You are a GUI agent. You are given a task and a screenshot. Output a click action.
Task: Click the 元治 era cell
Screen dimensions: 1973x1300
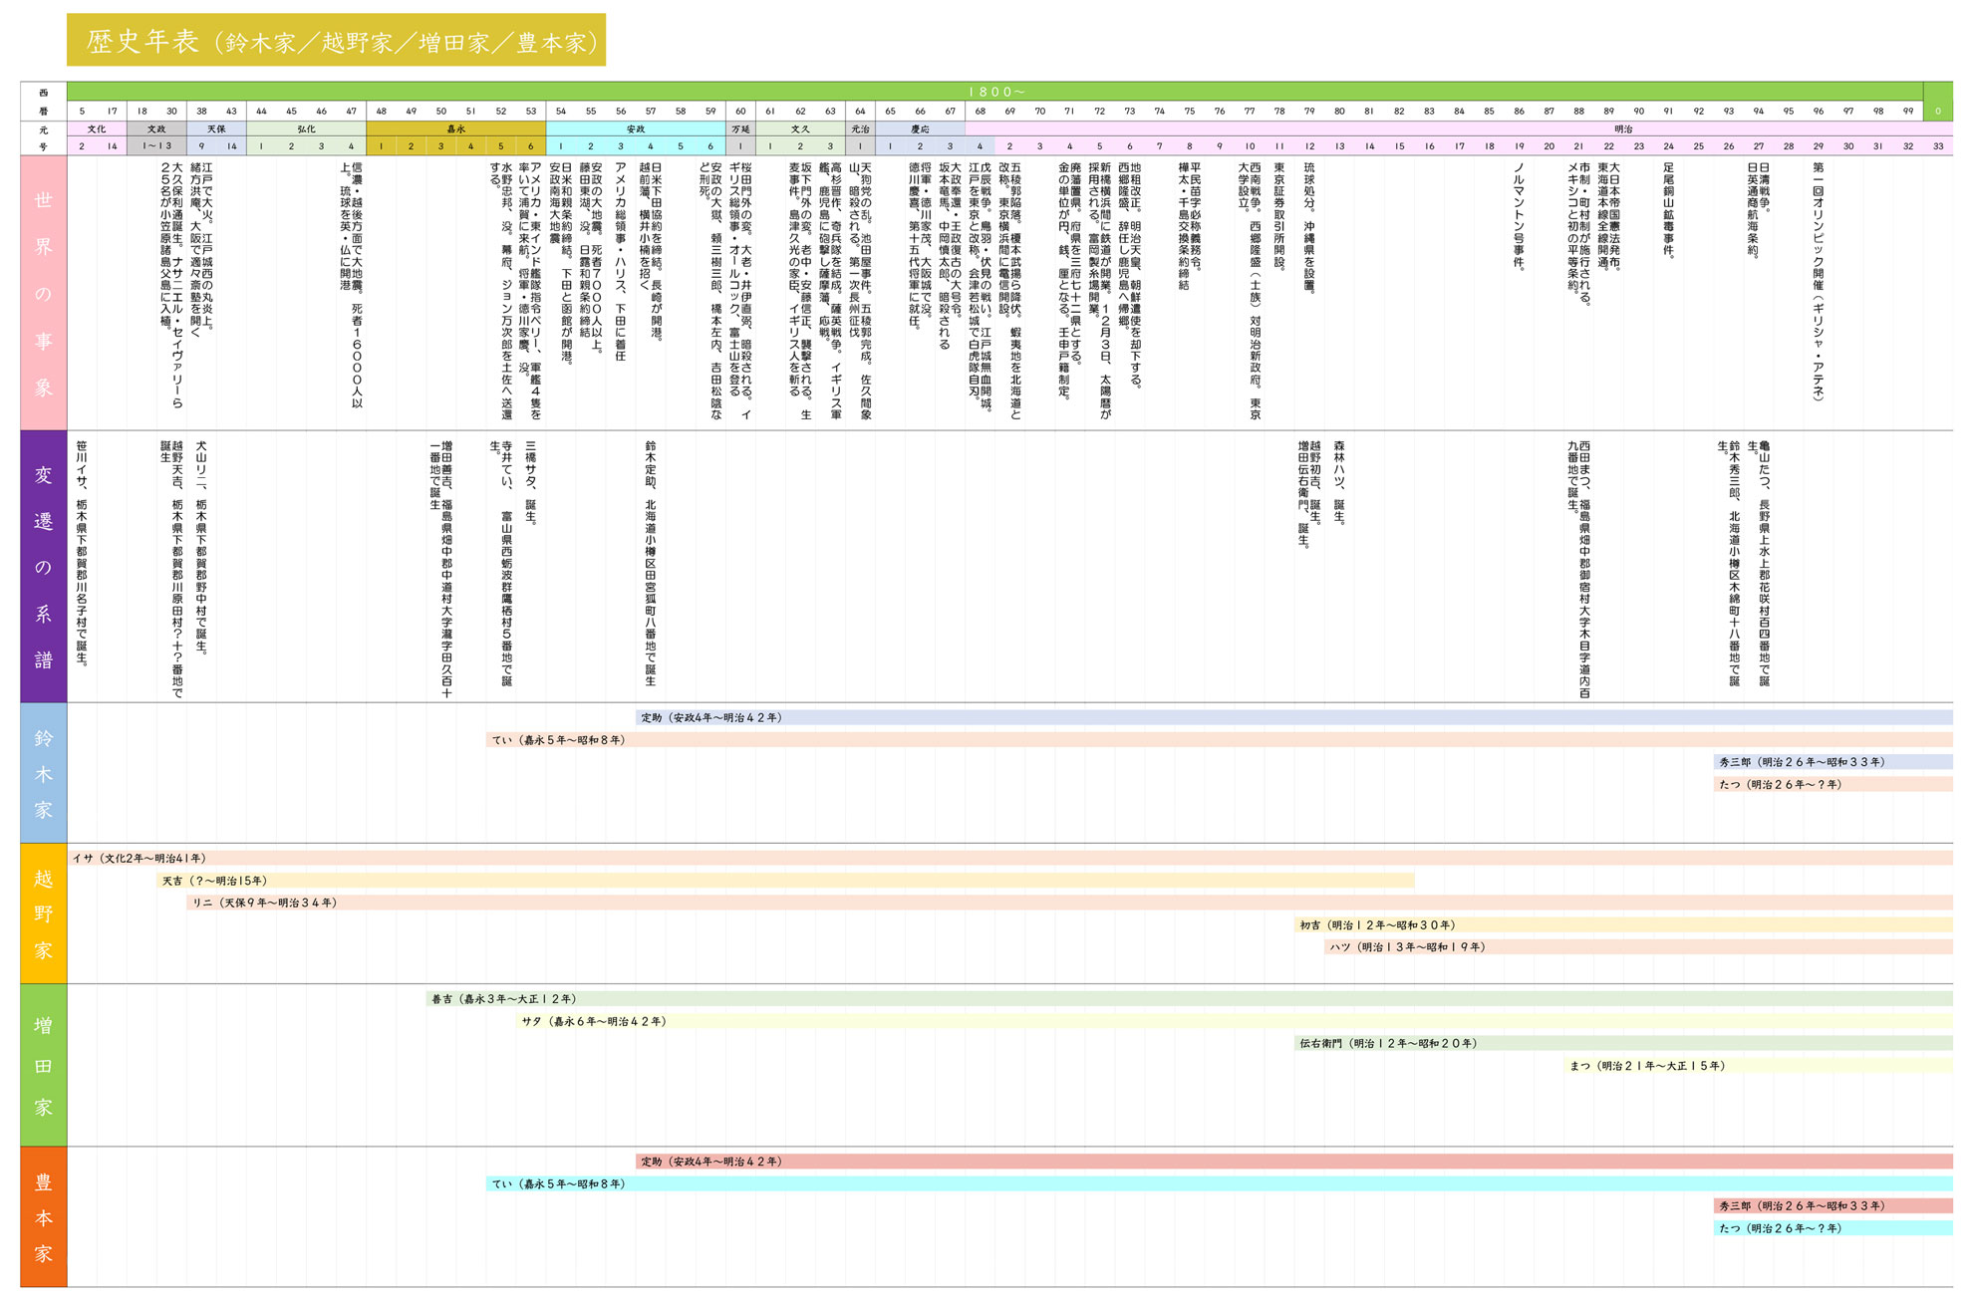[860, 129]
